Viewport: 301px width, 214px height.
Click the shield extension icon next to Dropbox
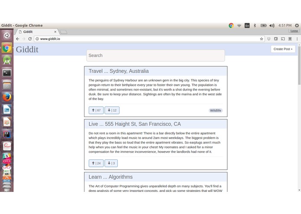pyautogui.click(x=275, y=39)
